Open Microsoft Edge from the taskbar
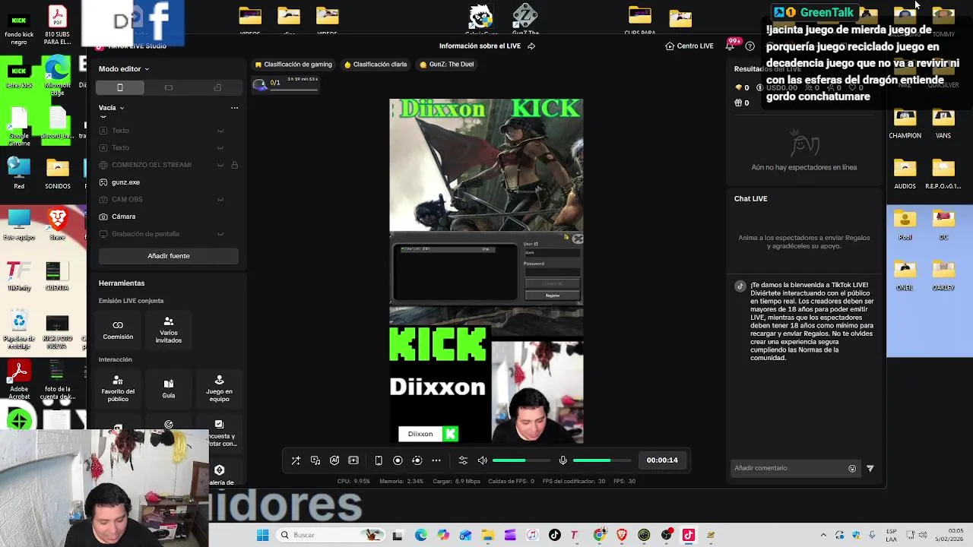 coord(421,536)
